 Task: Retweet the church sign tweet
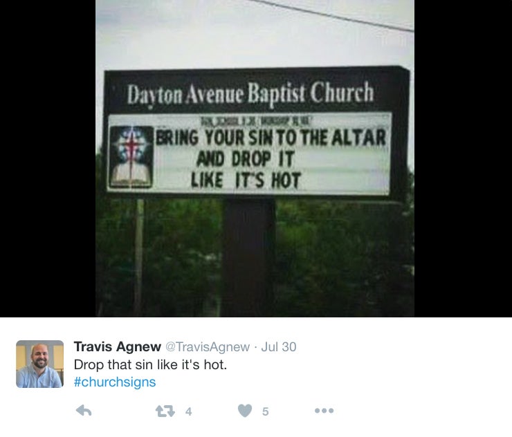(x=165, y=411)
